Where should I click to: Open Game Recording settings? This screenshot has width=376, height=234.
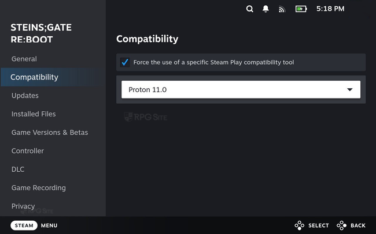(39, 188)
